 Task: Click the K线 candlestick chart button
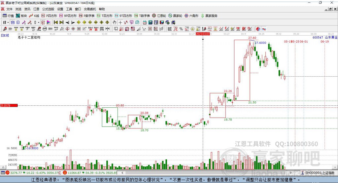pos(34,16)
